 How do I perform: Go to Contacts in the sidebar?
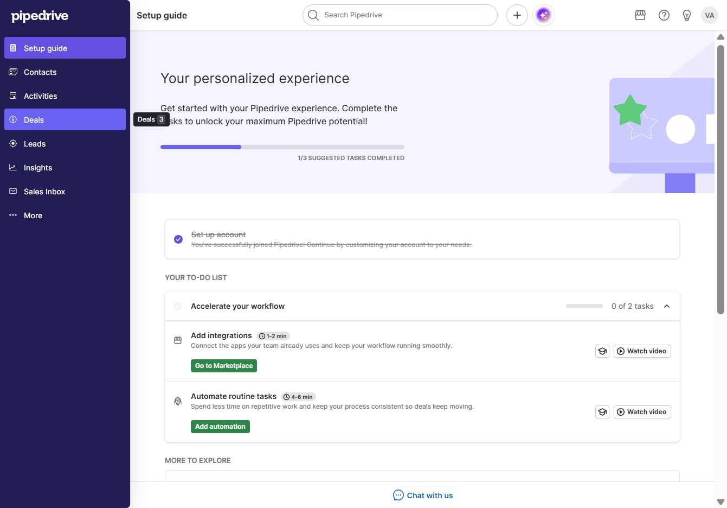pyautogui.click(x=65, y=72)
